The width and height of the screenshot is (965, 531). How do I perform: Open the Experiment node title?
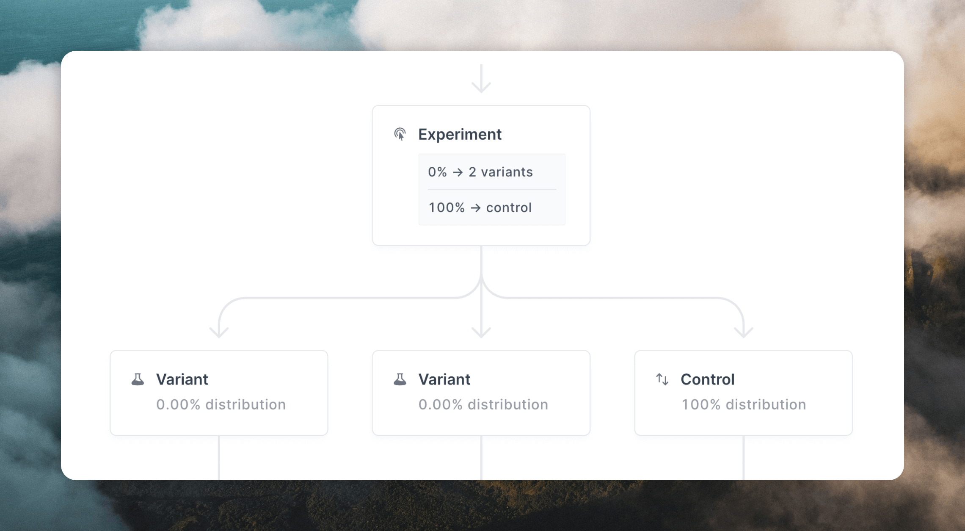click(460, 134)
